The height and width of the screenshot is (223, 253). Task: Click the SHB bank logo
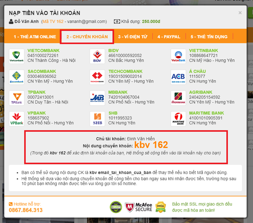[x=97, y=119]
